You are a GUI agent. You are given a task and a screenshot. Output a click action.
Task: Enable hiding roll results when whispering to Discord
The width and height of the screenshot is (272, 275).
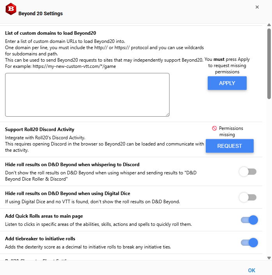pos(248,172)
